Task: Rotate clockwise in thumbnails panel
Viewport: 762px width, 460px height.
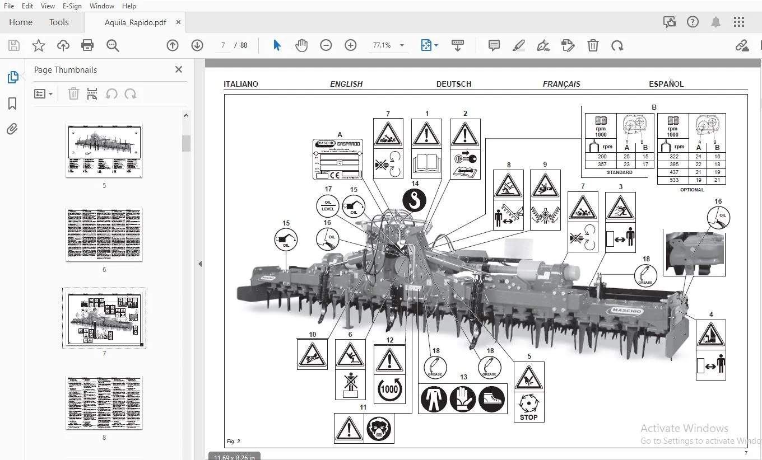Action: tap(131, 94)
